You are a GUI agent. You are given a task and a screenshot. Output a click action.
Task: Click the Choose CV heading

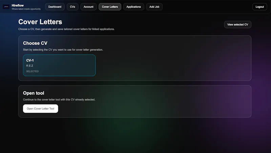(35, 43)
